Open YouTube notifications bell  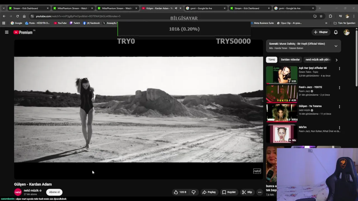(336, 32)
